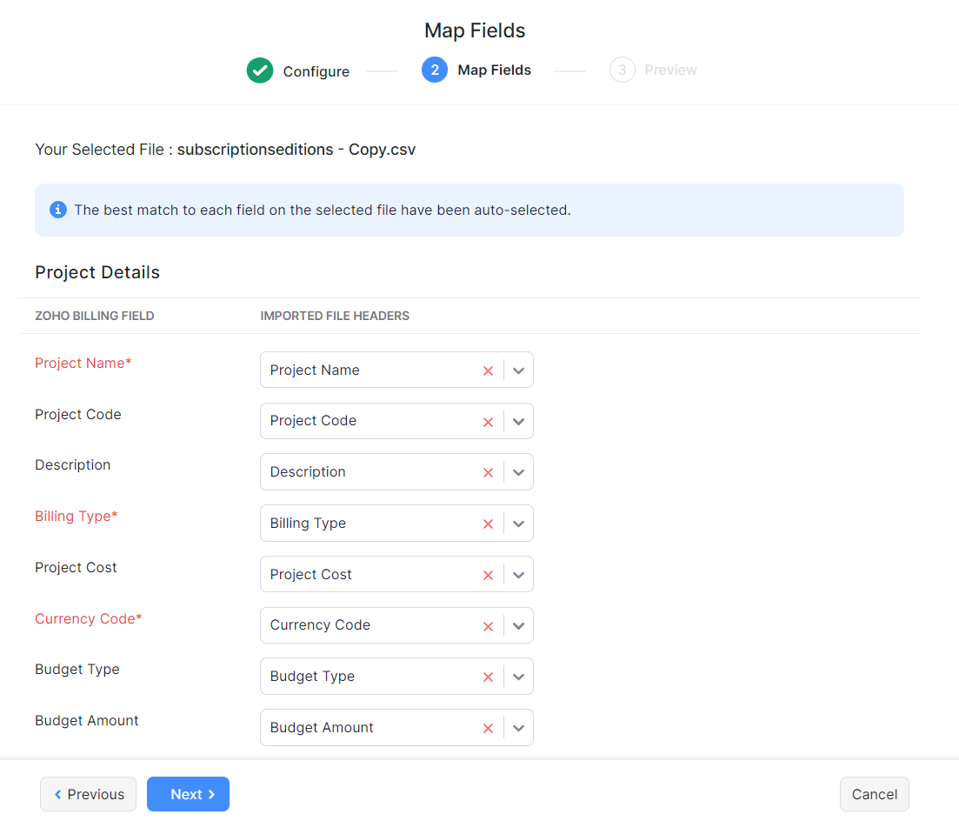Remove the Project Code mapped header
This screenshot has width=959, height=821.
pyautogui.click(x=488, y=422)
